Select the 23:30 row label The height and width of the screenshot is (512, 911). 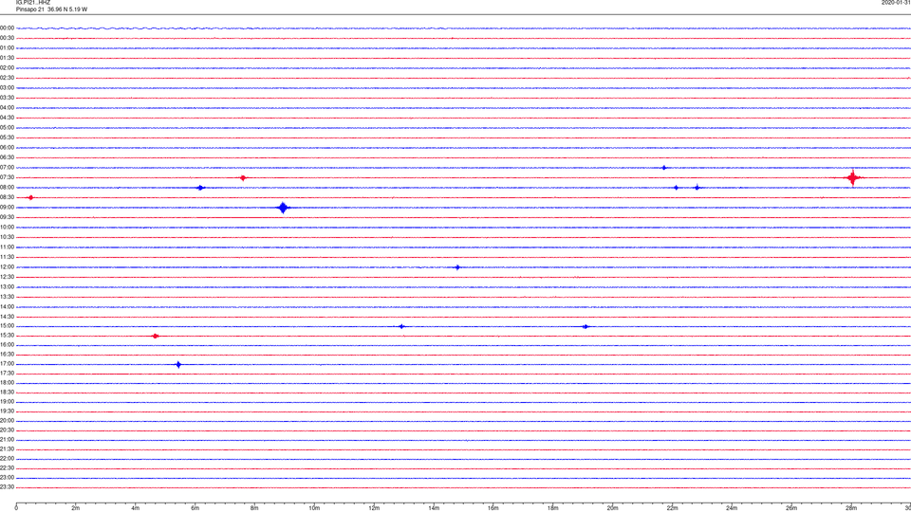[7, 487]
